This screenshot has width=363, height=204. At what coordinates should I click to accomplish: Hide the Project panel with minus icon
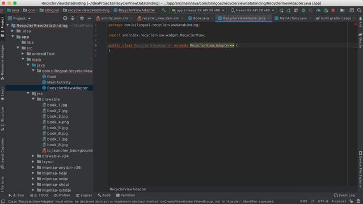point(89,18)
